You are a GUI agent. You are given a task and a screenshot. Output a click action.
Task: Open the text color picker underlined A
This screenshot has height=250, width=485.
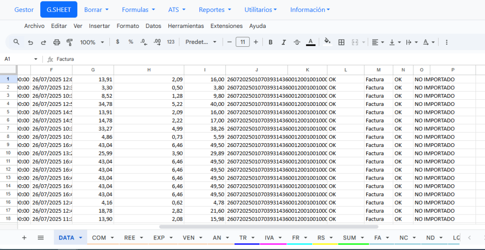click(x=311, y=42)
